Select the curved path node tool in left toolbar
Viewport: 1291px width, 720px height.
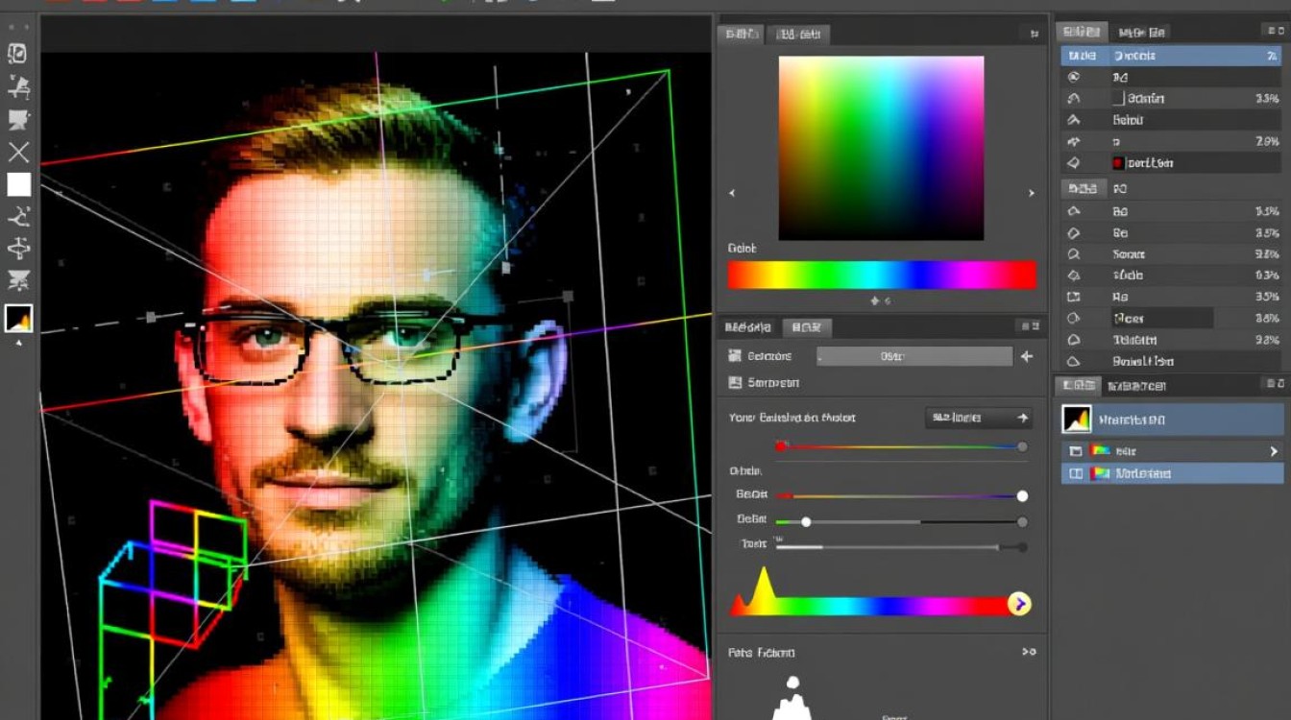(x=18, y=216)
